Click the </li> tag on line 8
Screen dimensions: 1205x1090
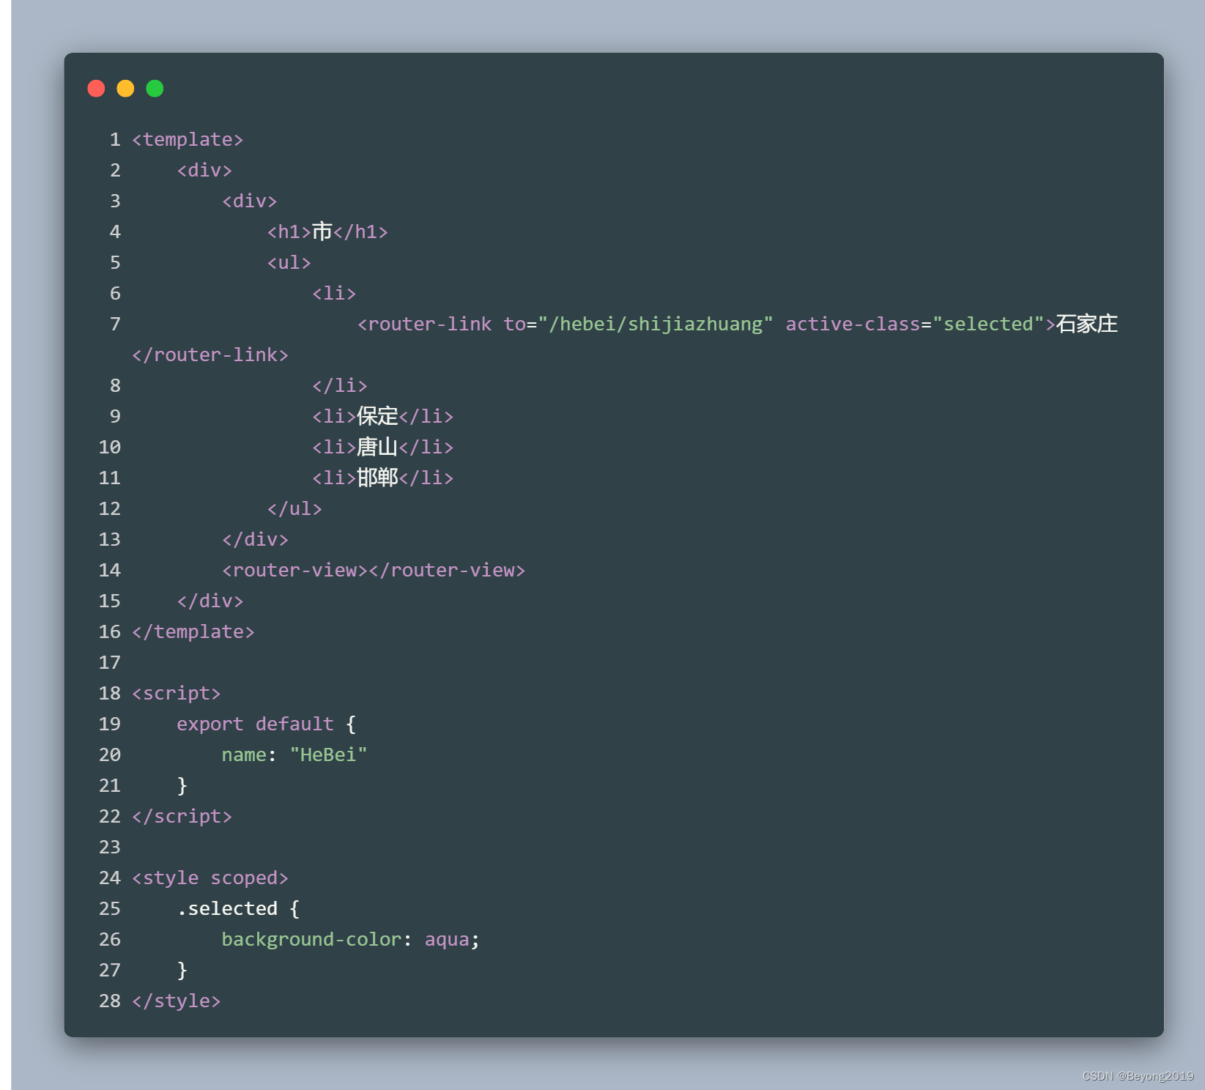(x=340, y=385)
